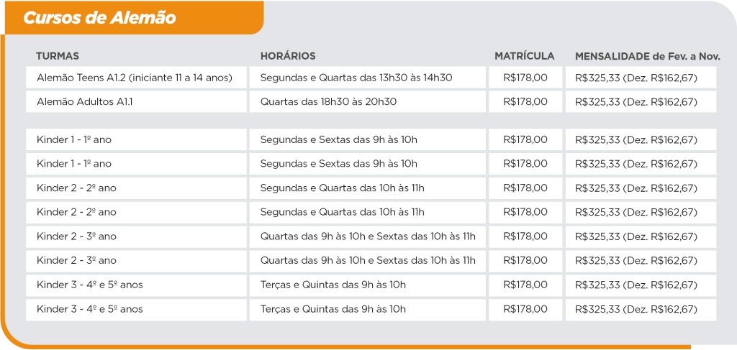Image resolution: width=737 pixels, height=350 pixels.
Task: Select the second Kinder 2 - 3º ano row
Action: (76, 261)
